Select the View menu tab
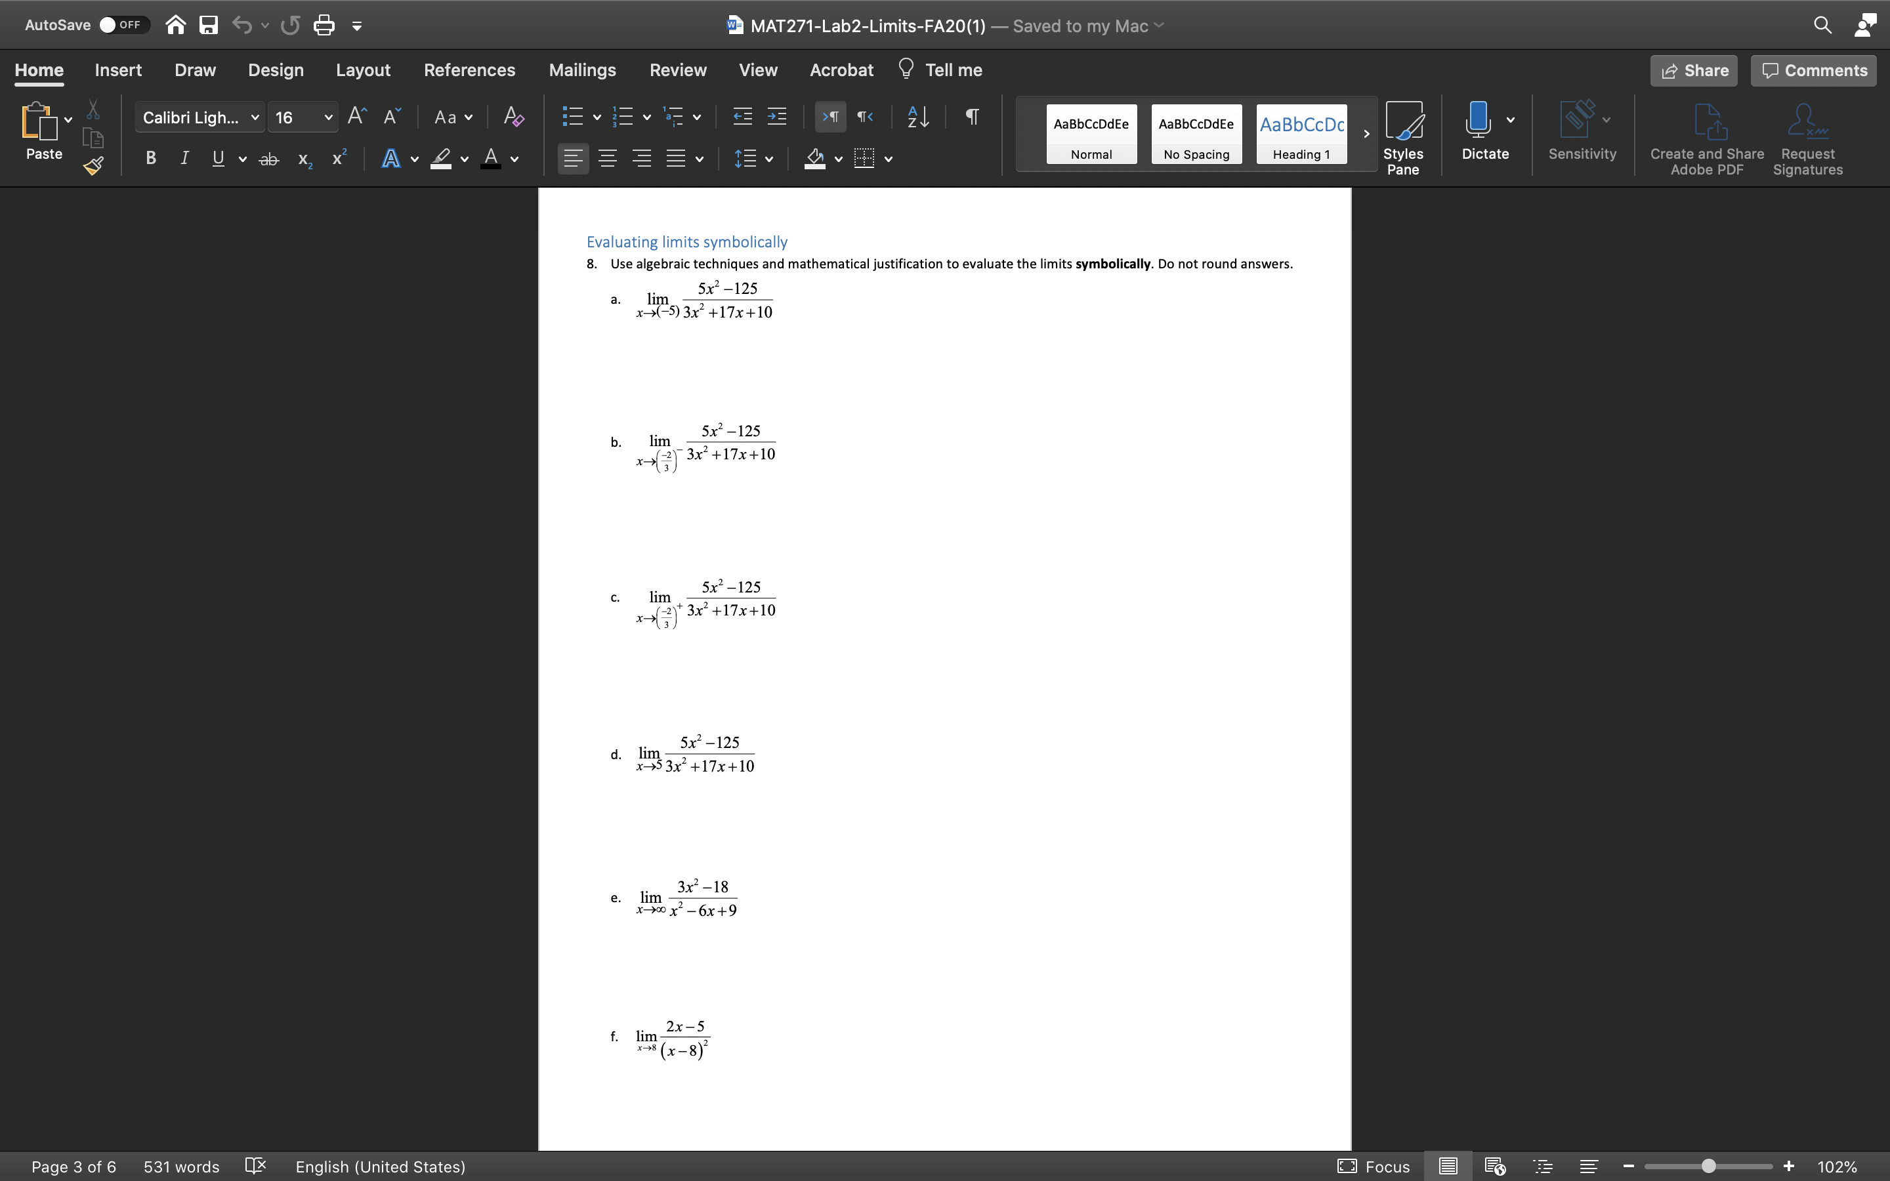This screenshot has width=1890, height=1181. click(758, 70)
